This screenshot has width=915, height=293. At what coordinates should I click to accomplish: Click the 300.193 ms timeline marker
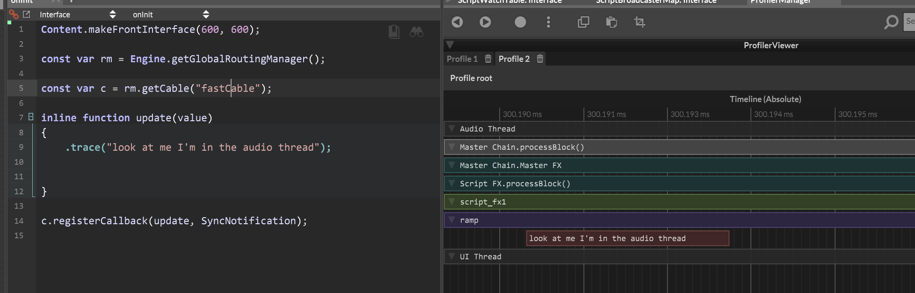[690, 114]
